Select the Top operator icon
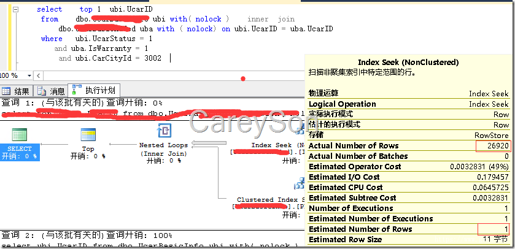 pos(88,135)
